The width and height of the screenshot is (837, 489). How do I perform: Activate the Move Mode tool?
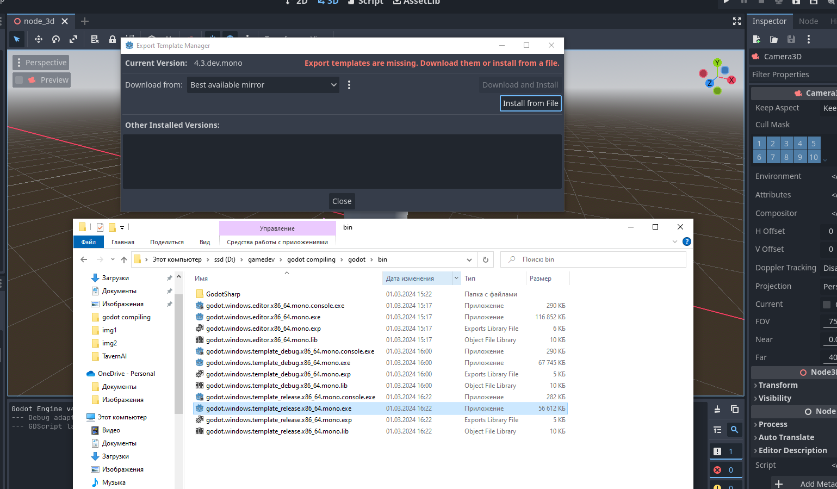(38, 39)
